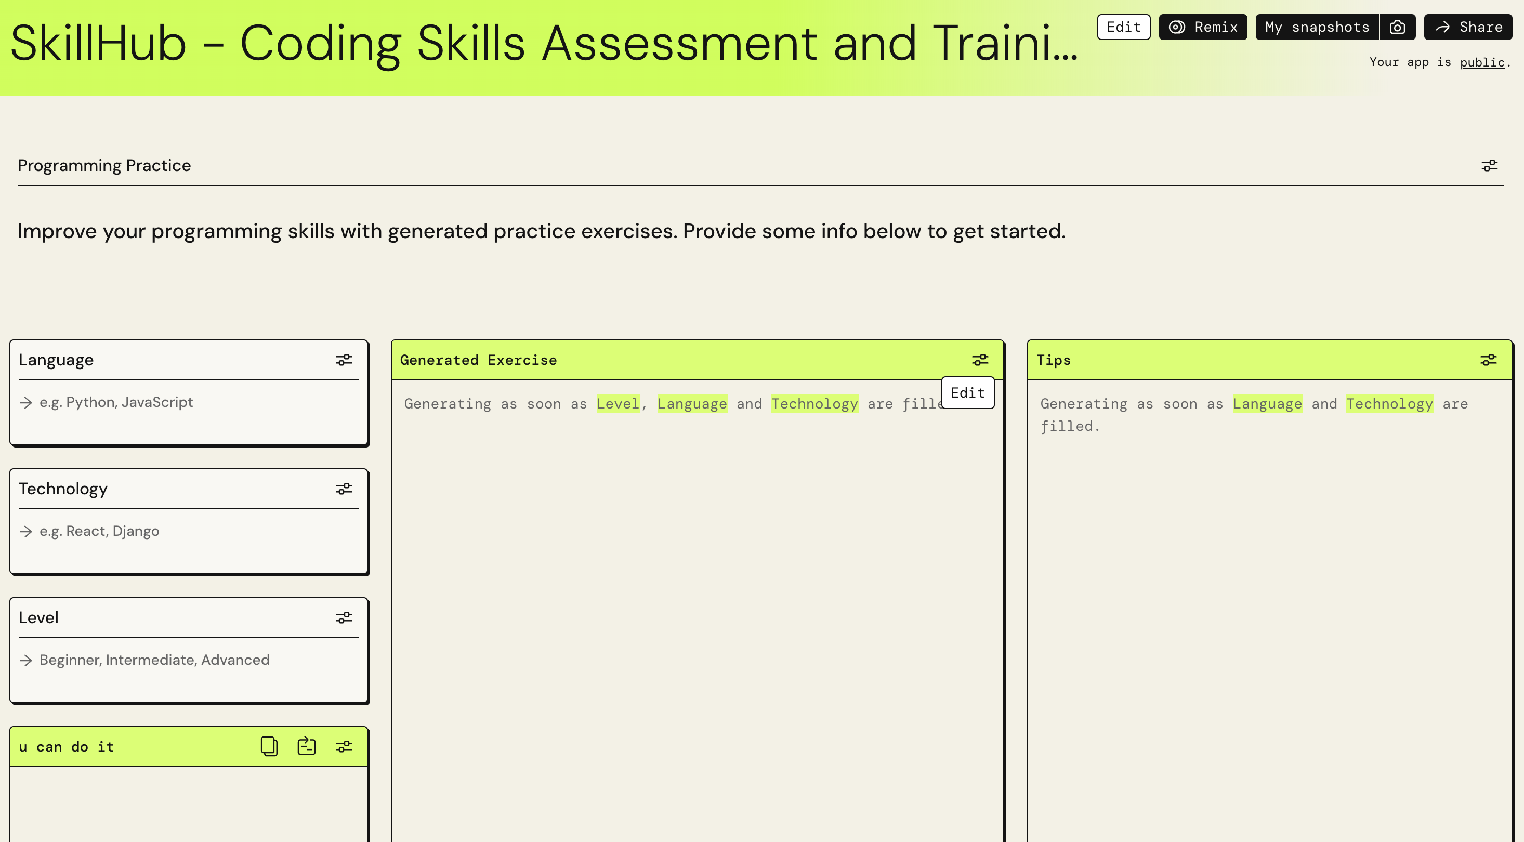Viewport: 1524px width, 842px height.
Task: Open settings for the Tips panel
Action: coord(1489,359)
